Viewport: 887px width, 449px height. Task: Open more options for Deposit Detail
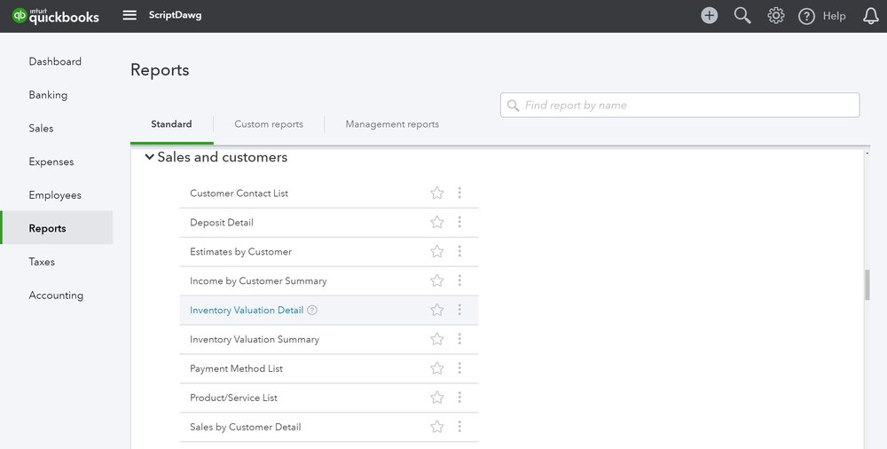pyautogui.click(x=459, y=222)
